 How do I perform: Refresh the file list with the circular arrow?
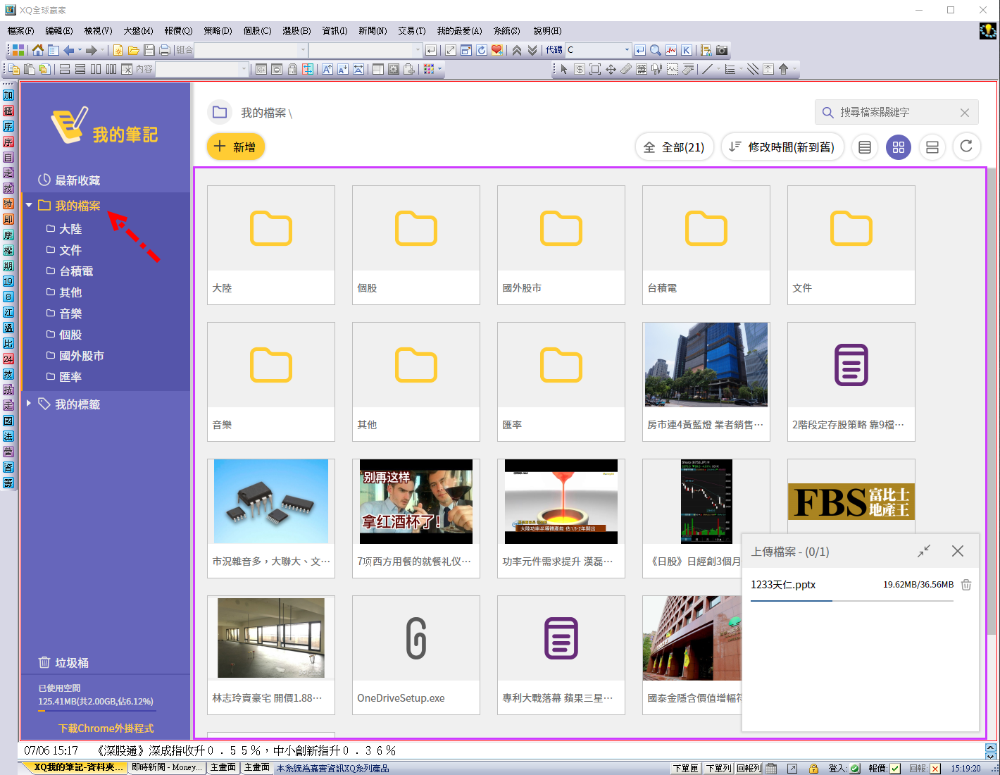(966, 147)
